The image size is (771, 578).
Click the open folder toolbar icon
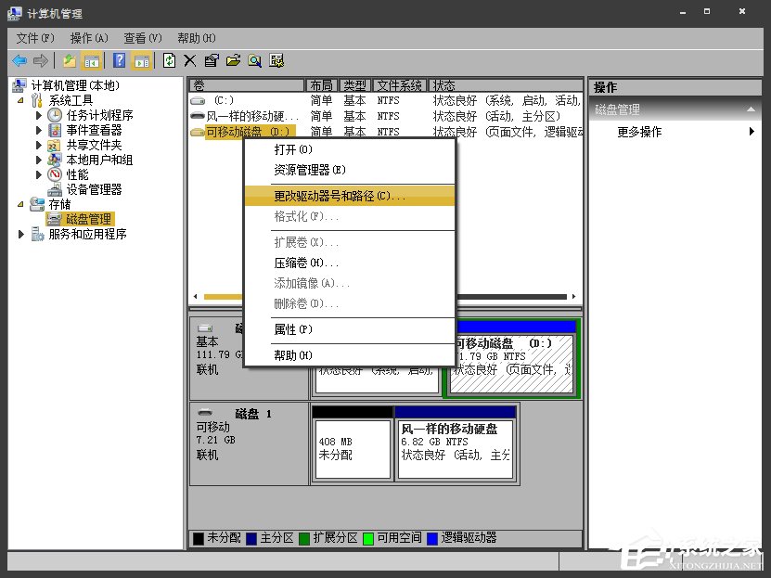234,60
